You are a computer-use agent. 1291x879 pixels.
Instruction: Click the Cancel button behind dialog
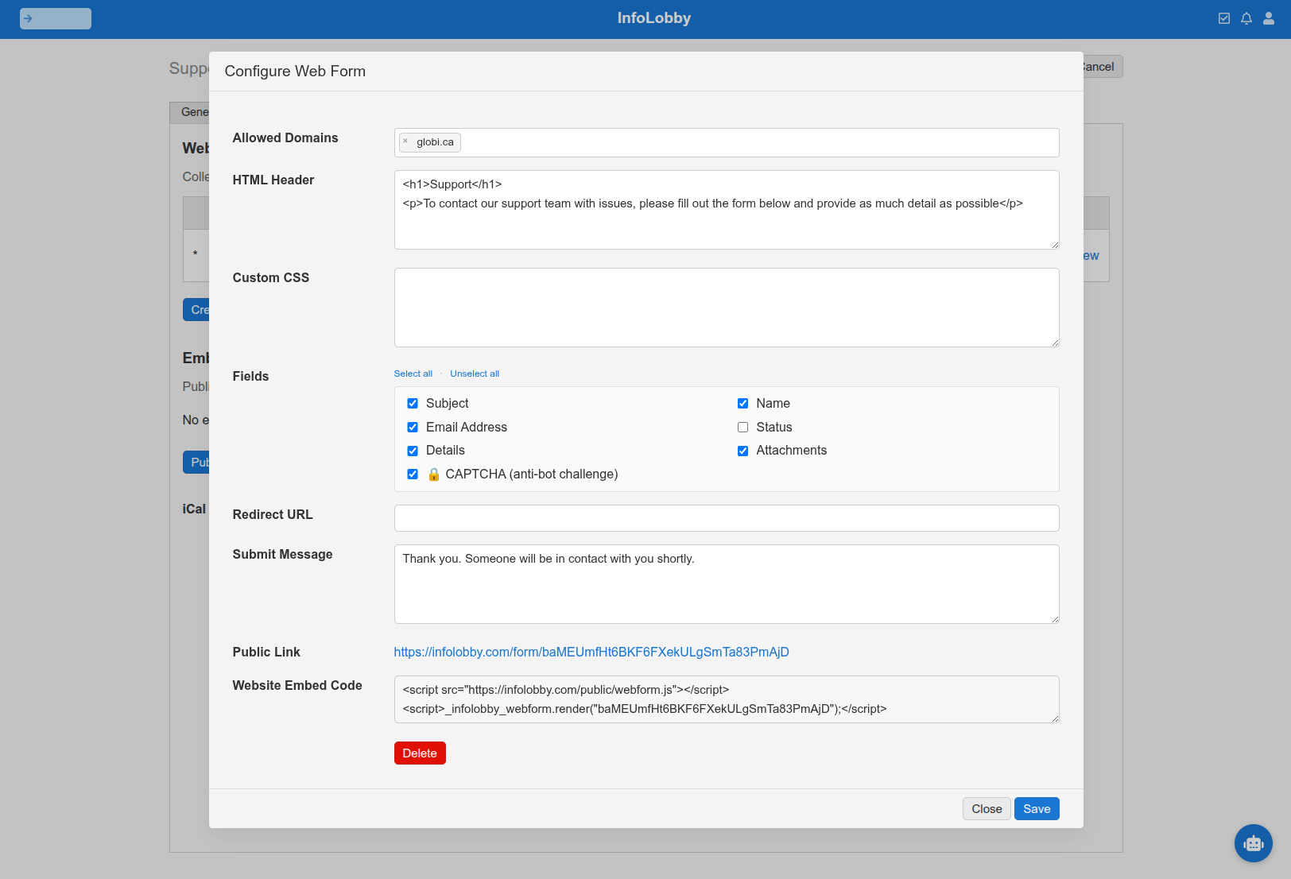click(1102, 67)
